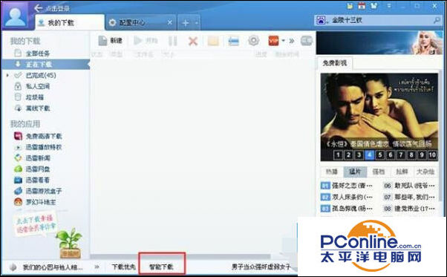Open 迅雷播放特权 app

38,147
